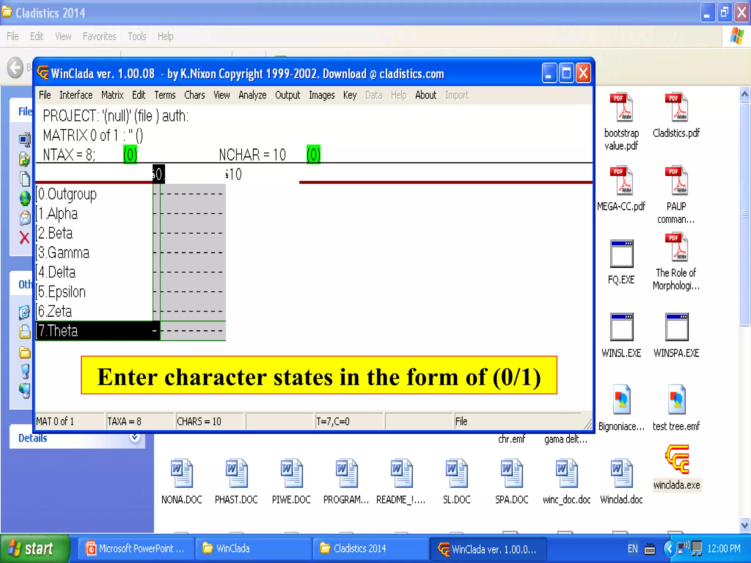The image size is (751, 563).
Task: Click the T=7,C=0 status bar cell
Action: click(x=349, y=422)
